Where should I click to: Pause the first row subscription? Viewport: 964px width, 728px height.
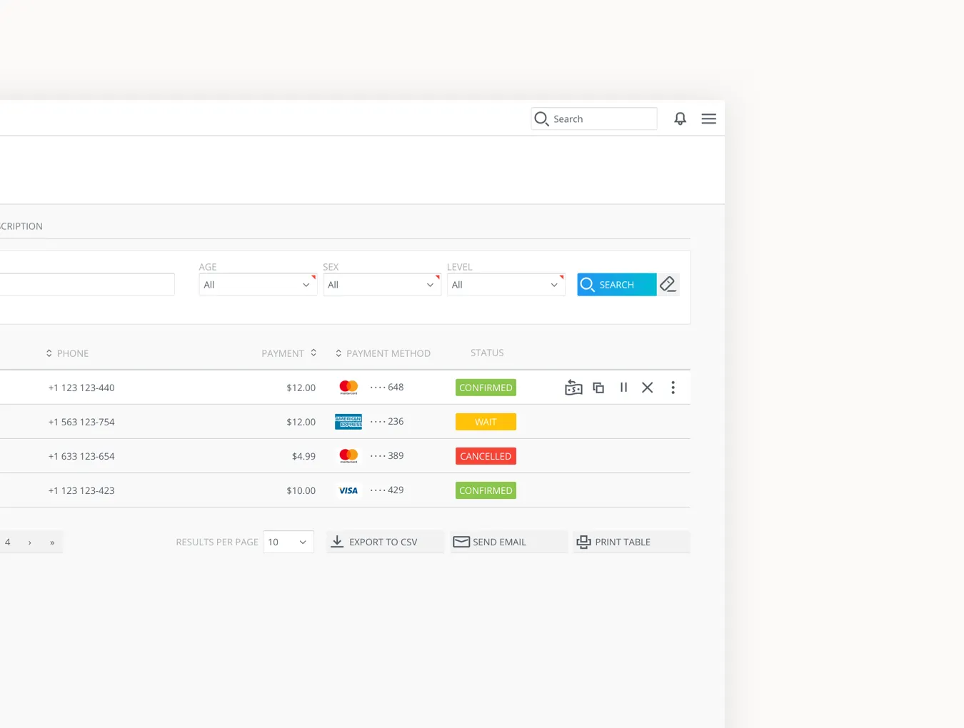coord(623,387)
